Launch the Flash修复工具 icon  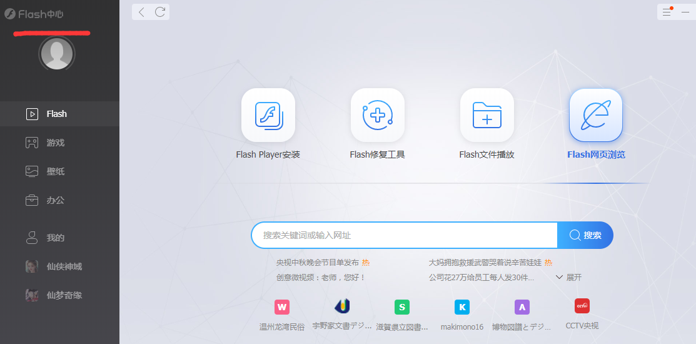tap(377, 115)
